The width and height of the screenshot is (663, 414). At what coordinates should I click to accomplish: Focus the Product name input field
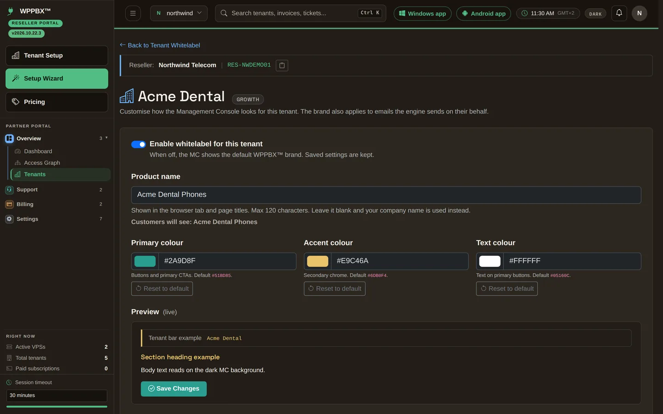point(386,195)
